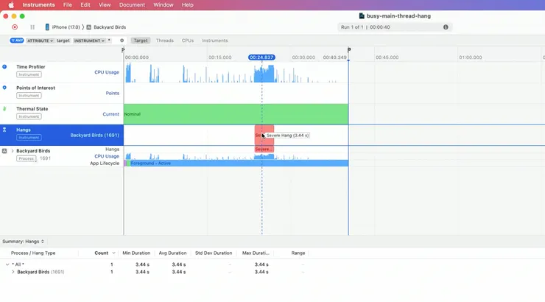Click the Instrument badge under Thermal State
The height and width of the screenshot is (302, 545).
pyautogui.click(x=29, y=116)
